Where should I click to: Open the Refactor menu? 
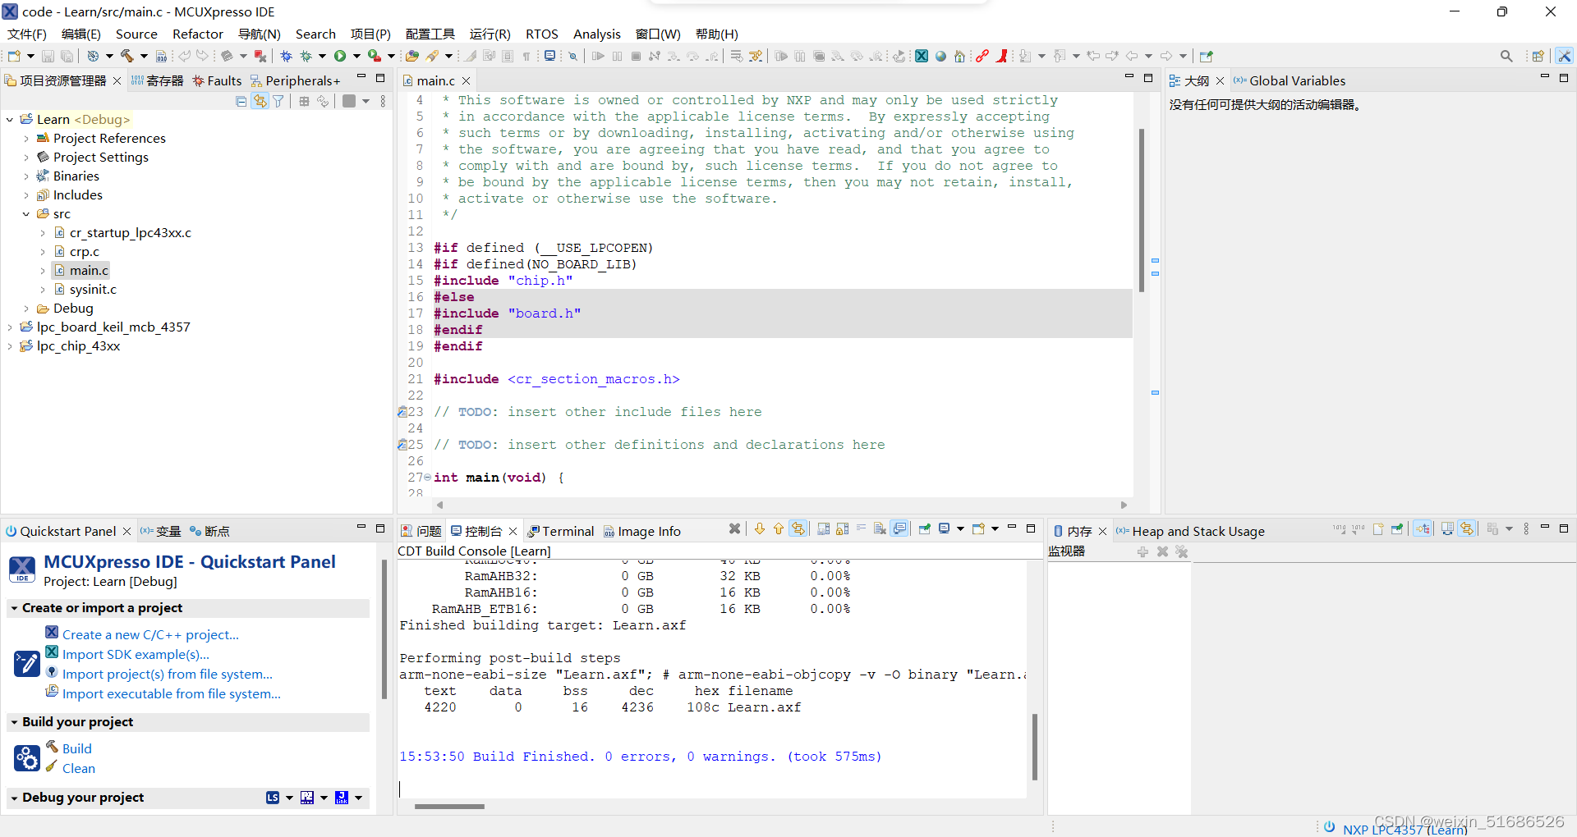click(198, 34)
